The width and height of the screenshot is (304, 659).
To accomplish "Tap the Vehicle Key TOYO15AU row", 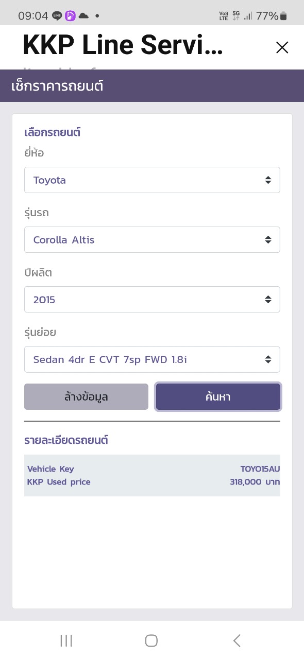I will pos(152,469).
